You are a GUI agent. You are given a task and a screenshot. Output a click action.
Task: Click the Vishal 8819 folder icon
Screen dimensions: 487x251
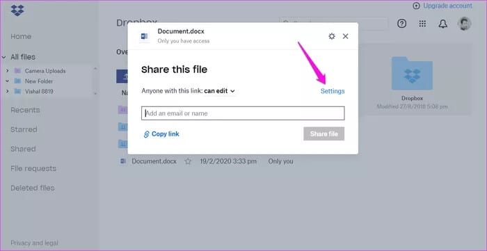[17, 91]
